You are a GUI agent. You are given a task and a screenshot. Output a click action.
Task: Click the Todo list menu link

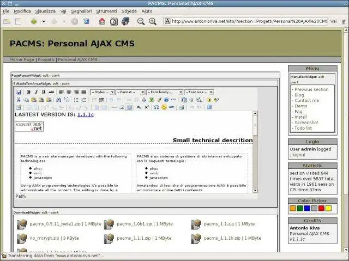[x=303, y=128]
